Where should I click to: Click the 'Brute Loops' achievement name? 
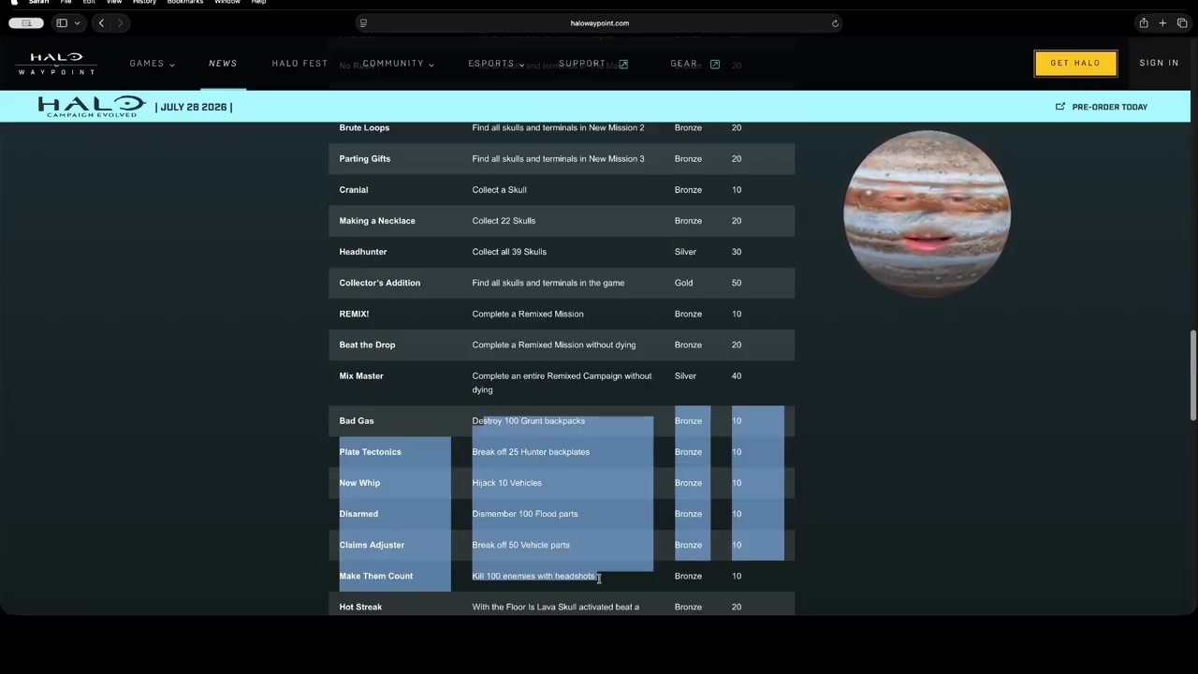coord(364,128)
